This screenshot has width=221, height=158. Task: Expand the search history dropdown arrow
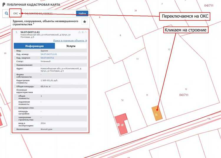pos(73,14)
